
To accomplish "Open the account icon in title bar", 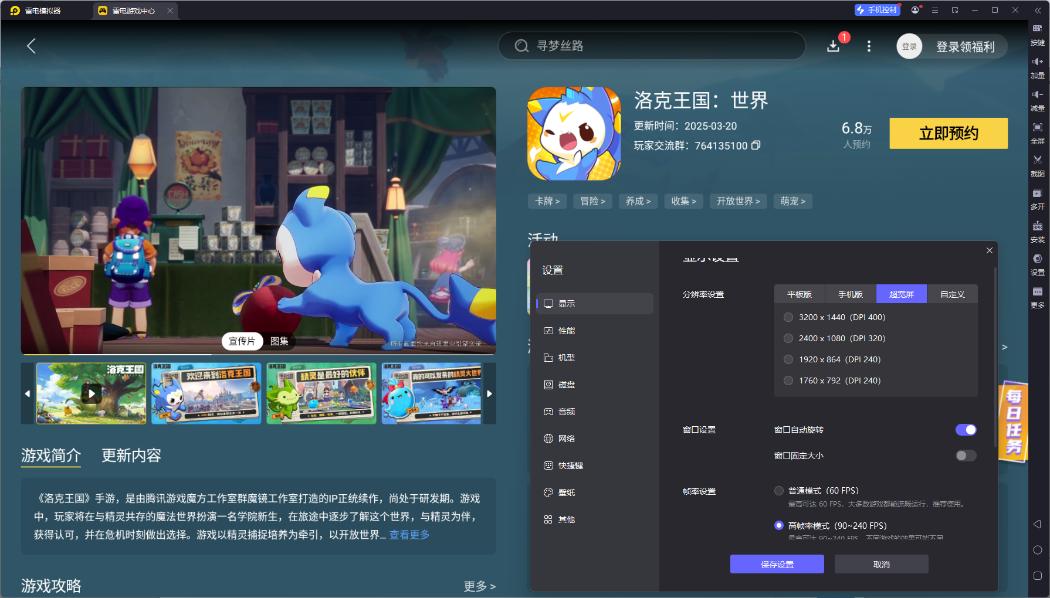I will pyautogui.click(x=915, y=10).
